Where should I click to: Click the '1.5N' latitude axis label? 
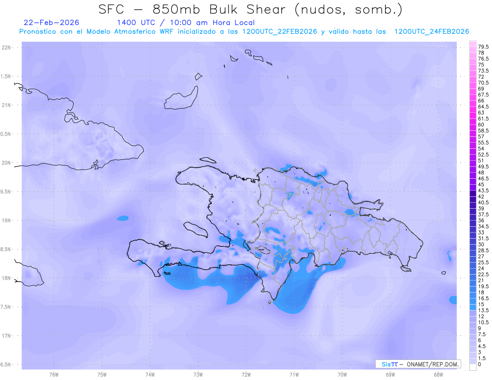(6, 77)
